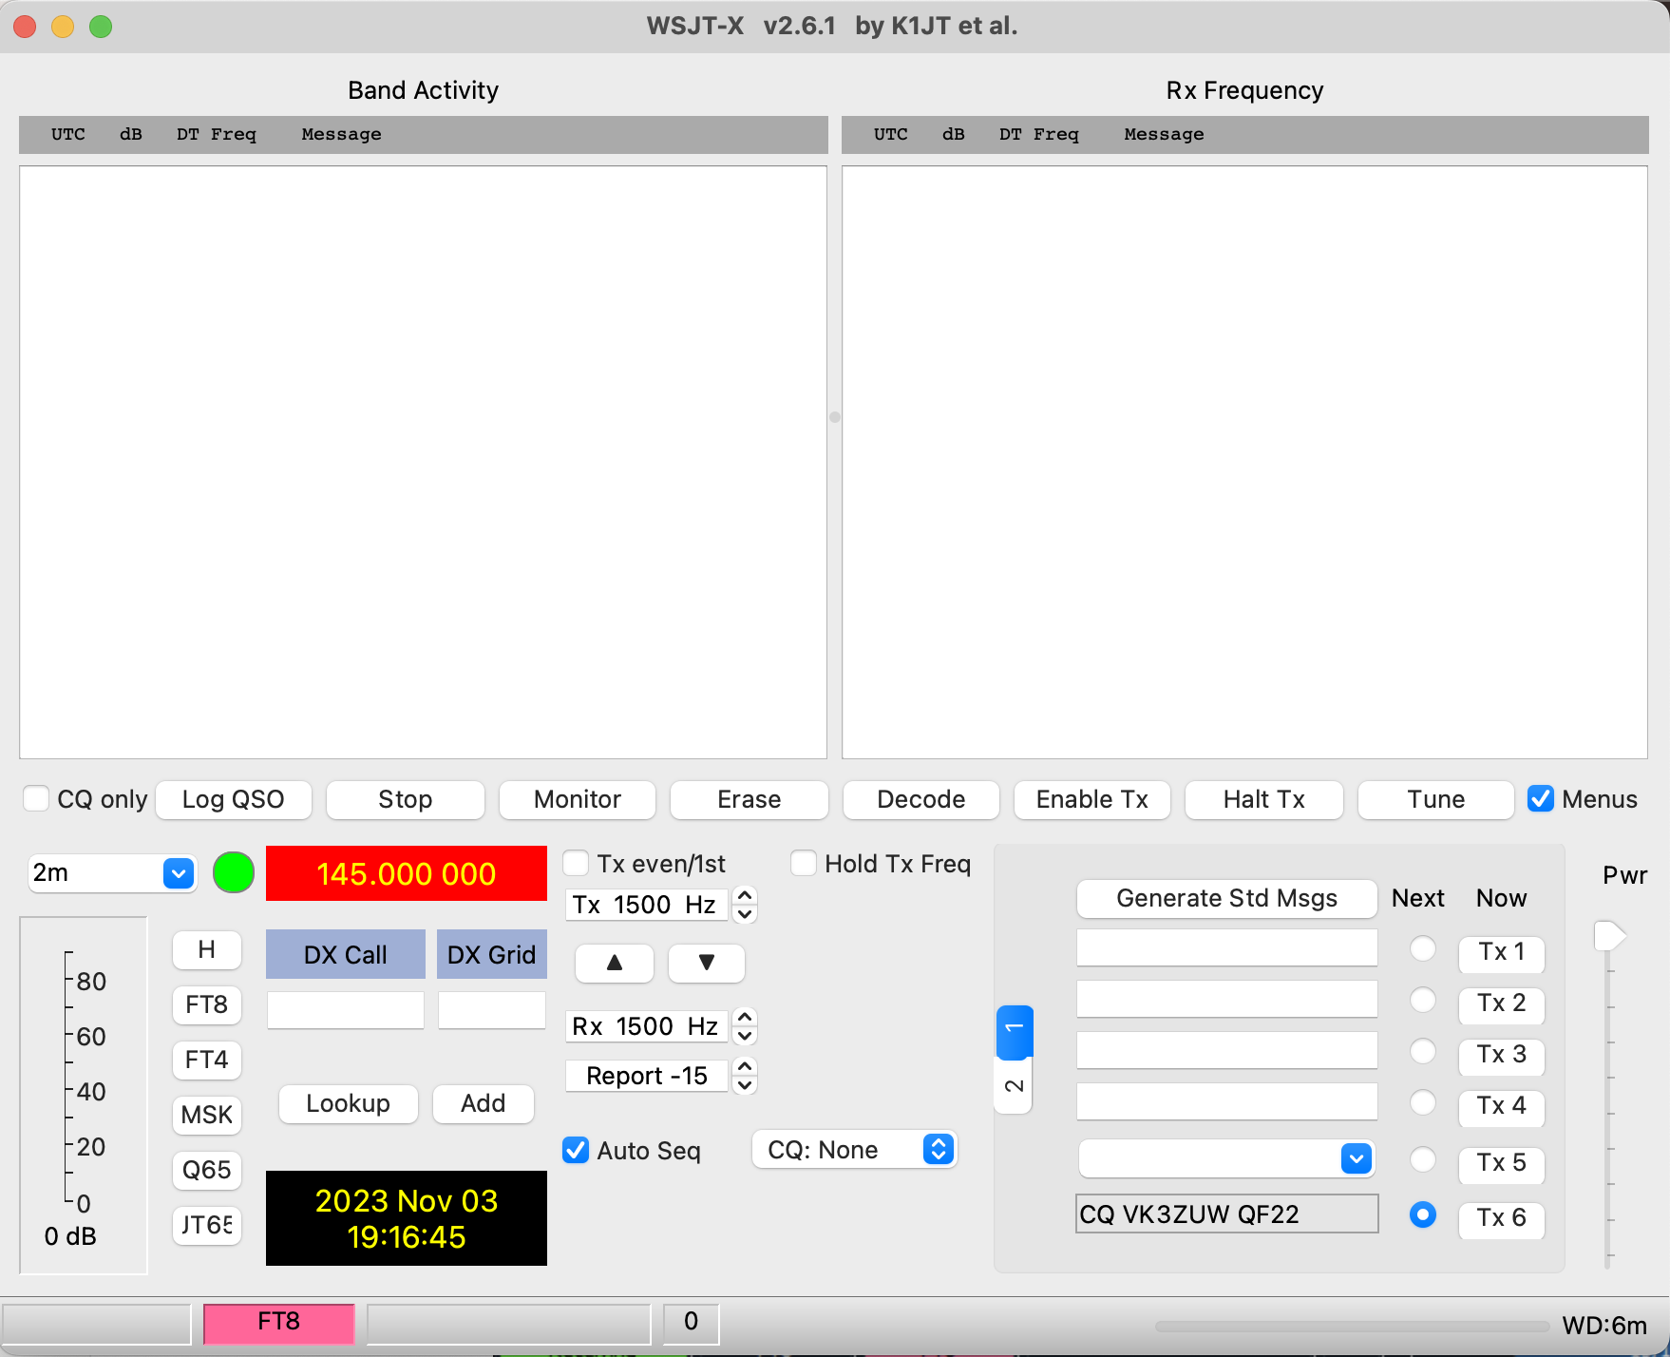This screenshot has width=1670, height=1357.
Task: Select vertical tab 1 of messages panel
Action: [1014, 1030]
